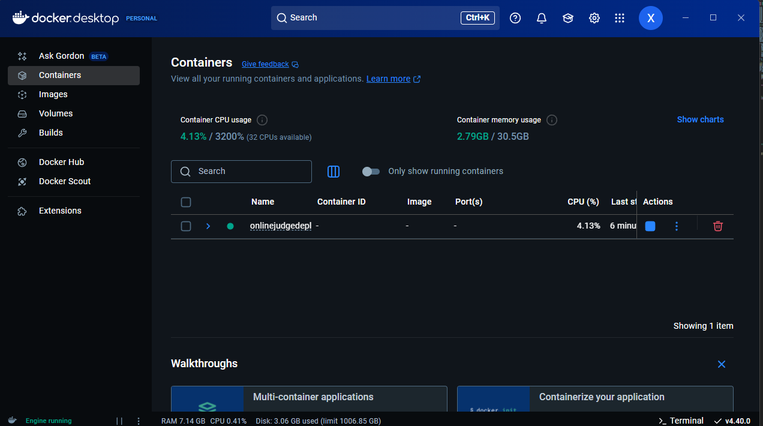Stop the onlinejudgedepl container

pyautogui.click(x=650, y=226)
